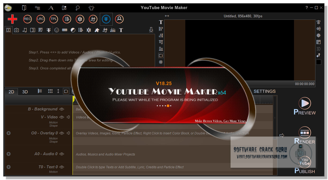Click the align right icon beside preview
The height and width of the screenshot is (180, 328).
[x=161, y=35]
